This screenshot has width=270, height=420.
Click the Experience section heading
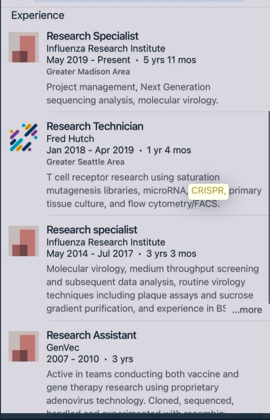tap(38, 15)
